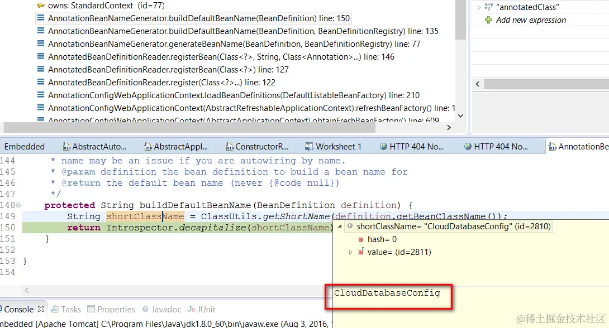Click the AnnotationBe... tab class icon

click(553, 147)
